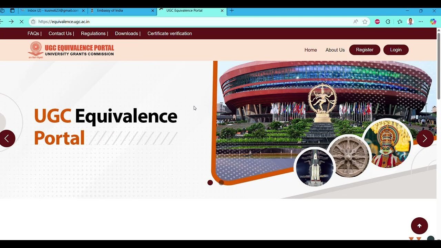This screenshot has height=248, width=441.
Task: Activate the Read aloud icon
Action: (356, 21)
